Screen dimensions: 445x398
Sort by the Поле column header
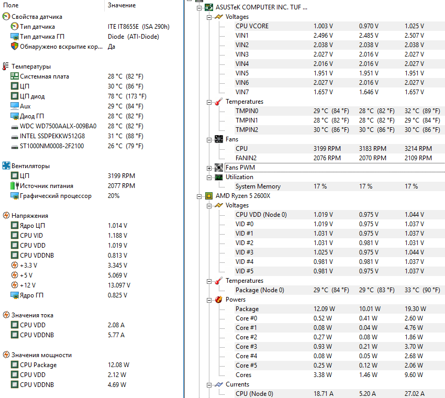[10, 5]
